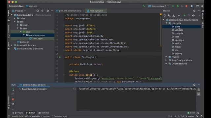Open SeleniumJava run configuration dropdown
The image size is (211, 118).
(x=159, y=6)
